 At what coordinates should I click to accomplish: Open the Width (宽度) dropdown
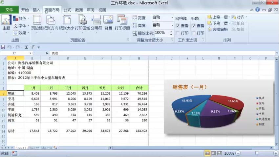(172, 18)
